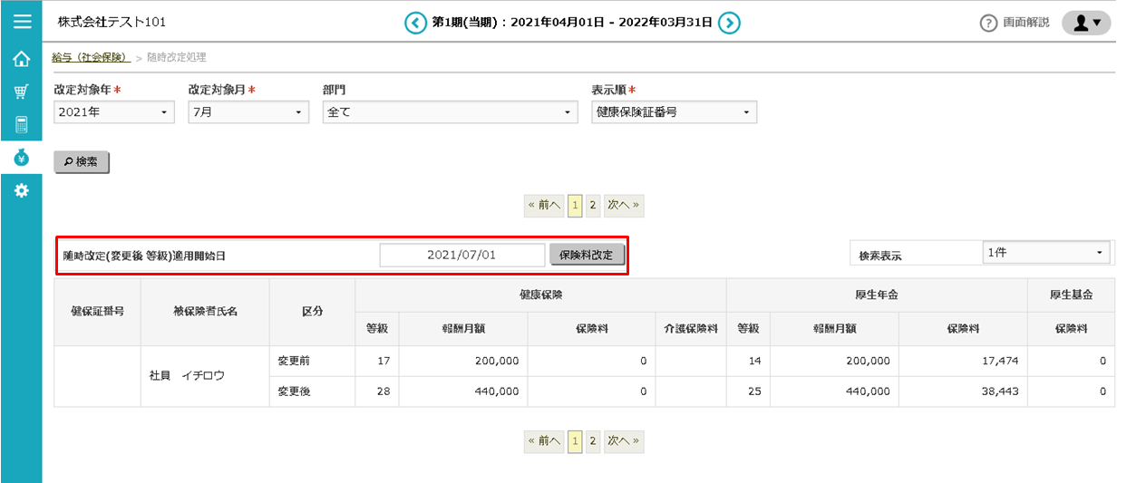
Task: Open settings gear in sidebar
Action: (22, 190)
